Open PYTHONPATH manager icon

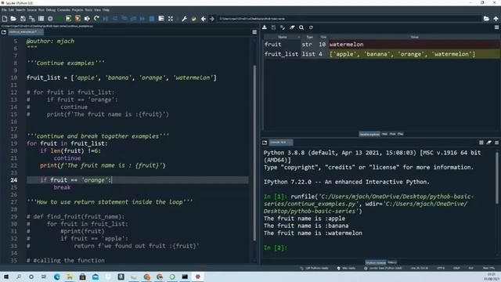point(193,19)
